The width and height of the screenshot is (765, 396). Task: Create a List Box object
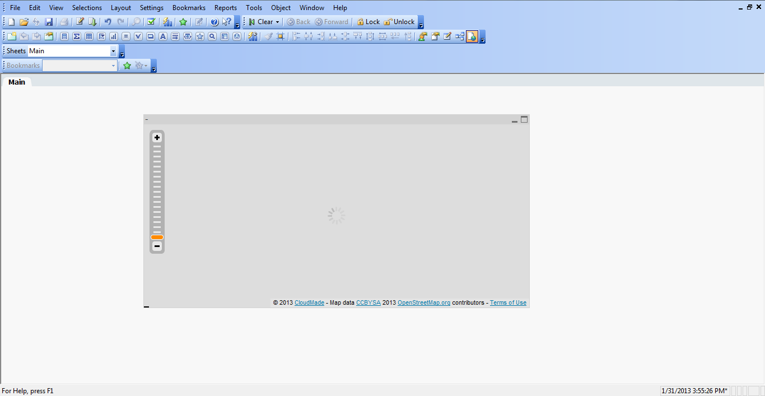point(64,36)
